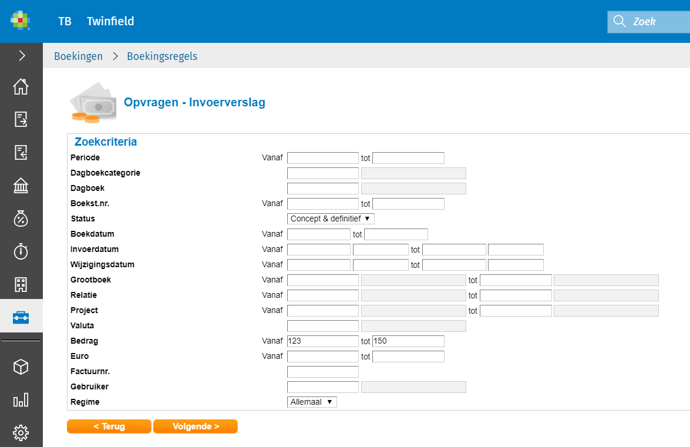Click the purchase invoice icon with left arrow
Image resolution: width=690 pixels, height=447 pixels.
[x=21, y=153]
